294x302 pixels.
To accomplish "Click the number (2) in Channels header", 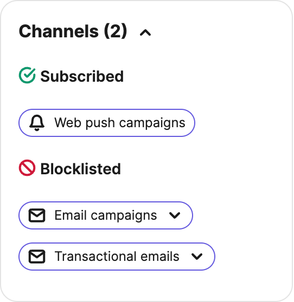I will 116,31.
